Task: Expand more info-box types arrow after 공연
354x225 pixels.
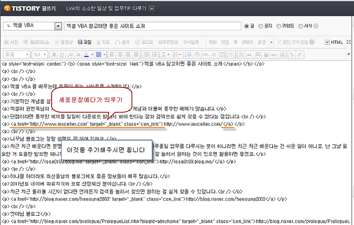Action: 271,42
